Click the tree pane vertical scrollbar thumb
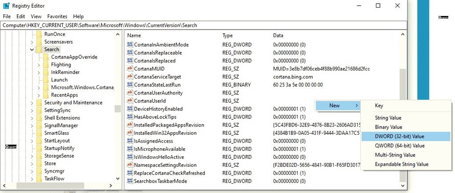The height and width of the screenshot is (193, 455). pos(117,109)
